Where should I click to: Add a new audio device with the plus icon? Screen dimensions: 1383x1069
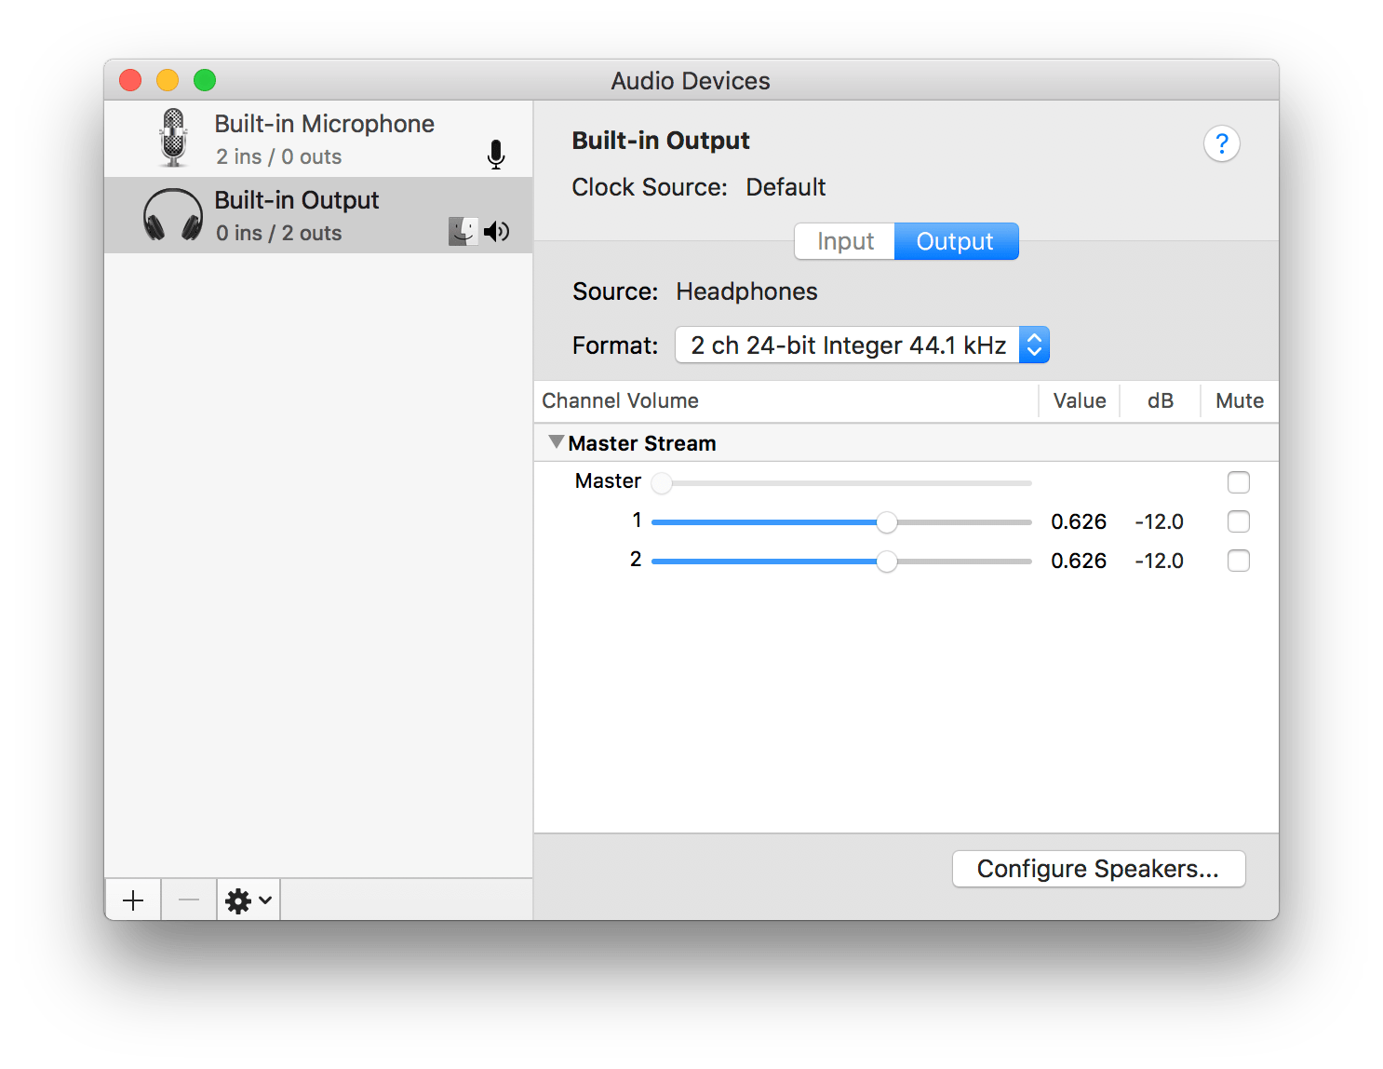point(132,900)
